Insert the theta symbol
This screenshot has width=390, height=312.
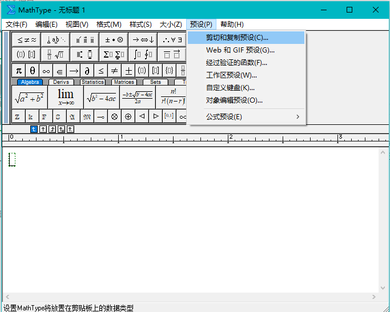pyautogui.click(x=33, y=71)
